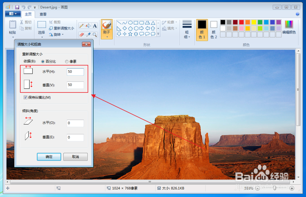This screenshot has height=197, width=306.
Task: Select the Eraser tool
Action: [82, 35]
